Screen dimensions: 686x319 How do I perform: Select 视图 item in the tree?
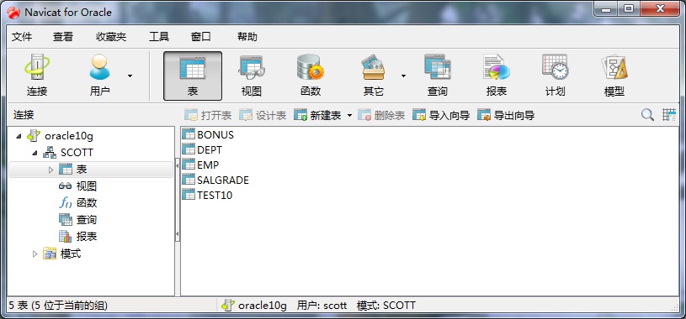(x=77, y=186)
